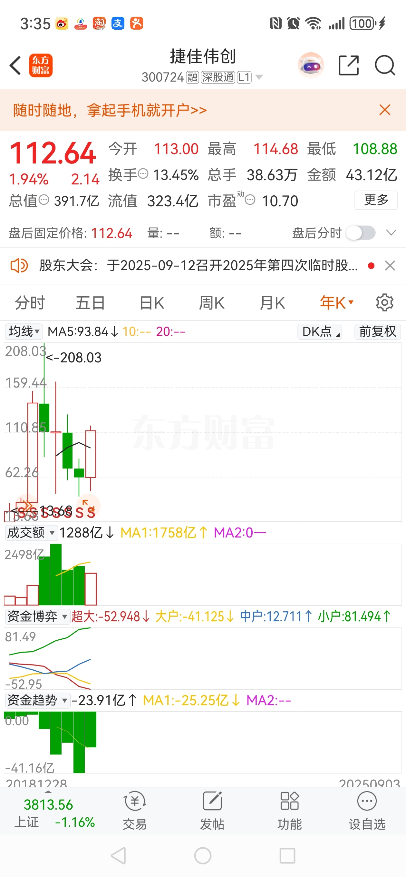The image size is (406, 877).
Task: Tap the chart fullscreen expand icon
Action: (x=88, y=505)
